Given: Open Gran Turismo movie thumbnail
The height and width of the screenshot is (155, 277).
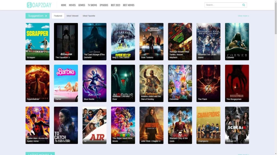Looking at the screenshot, I should (151, 41).
